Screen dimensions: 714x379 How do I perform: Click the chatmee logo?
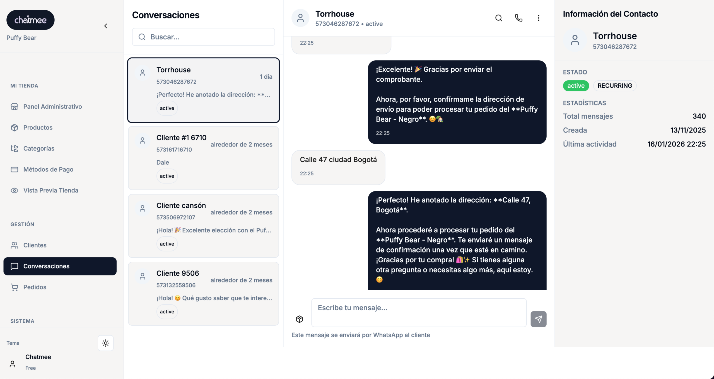click(x=30, y=20)
